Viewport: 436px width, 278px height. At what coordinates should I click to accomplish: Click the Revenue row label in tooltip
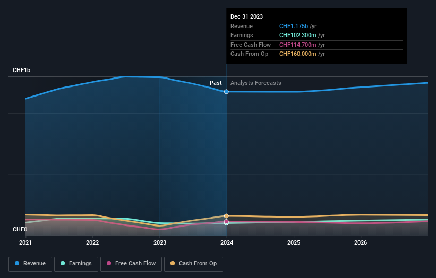click(x=241, y=26)
